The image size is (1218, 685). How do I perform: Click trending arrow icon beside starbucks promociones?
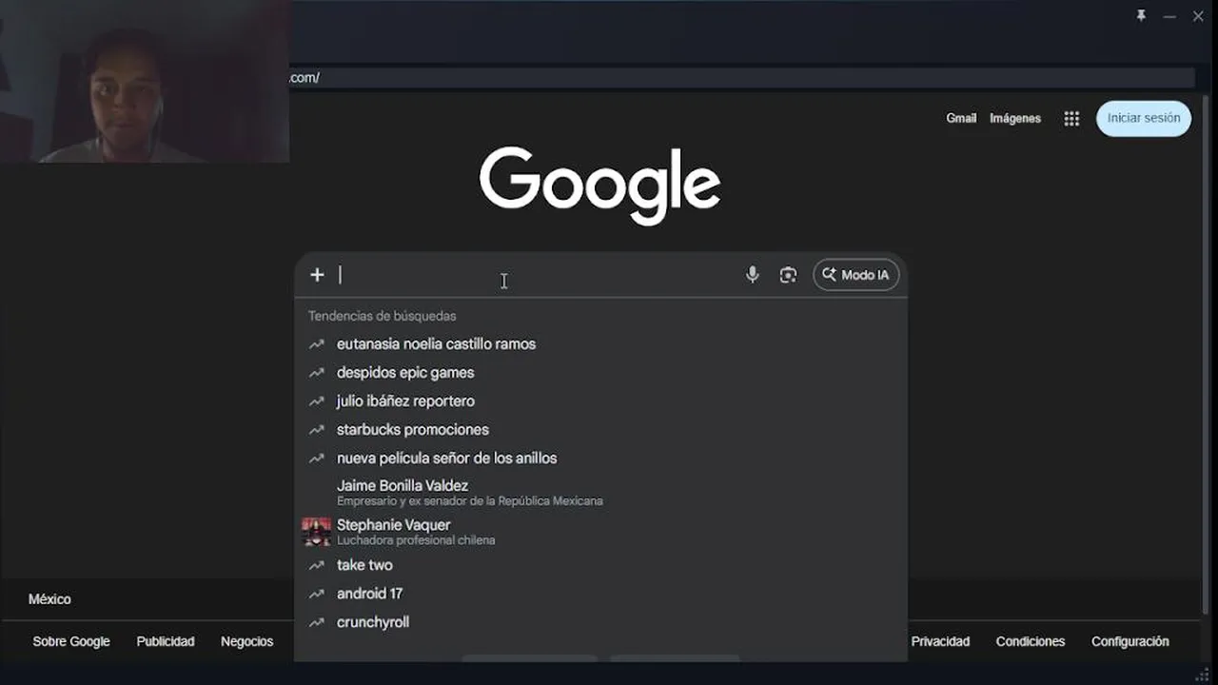[x=316, y=430]
